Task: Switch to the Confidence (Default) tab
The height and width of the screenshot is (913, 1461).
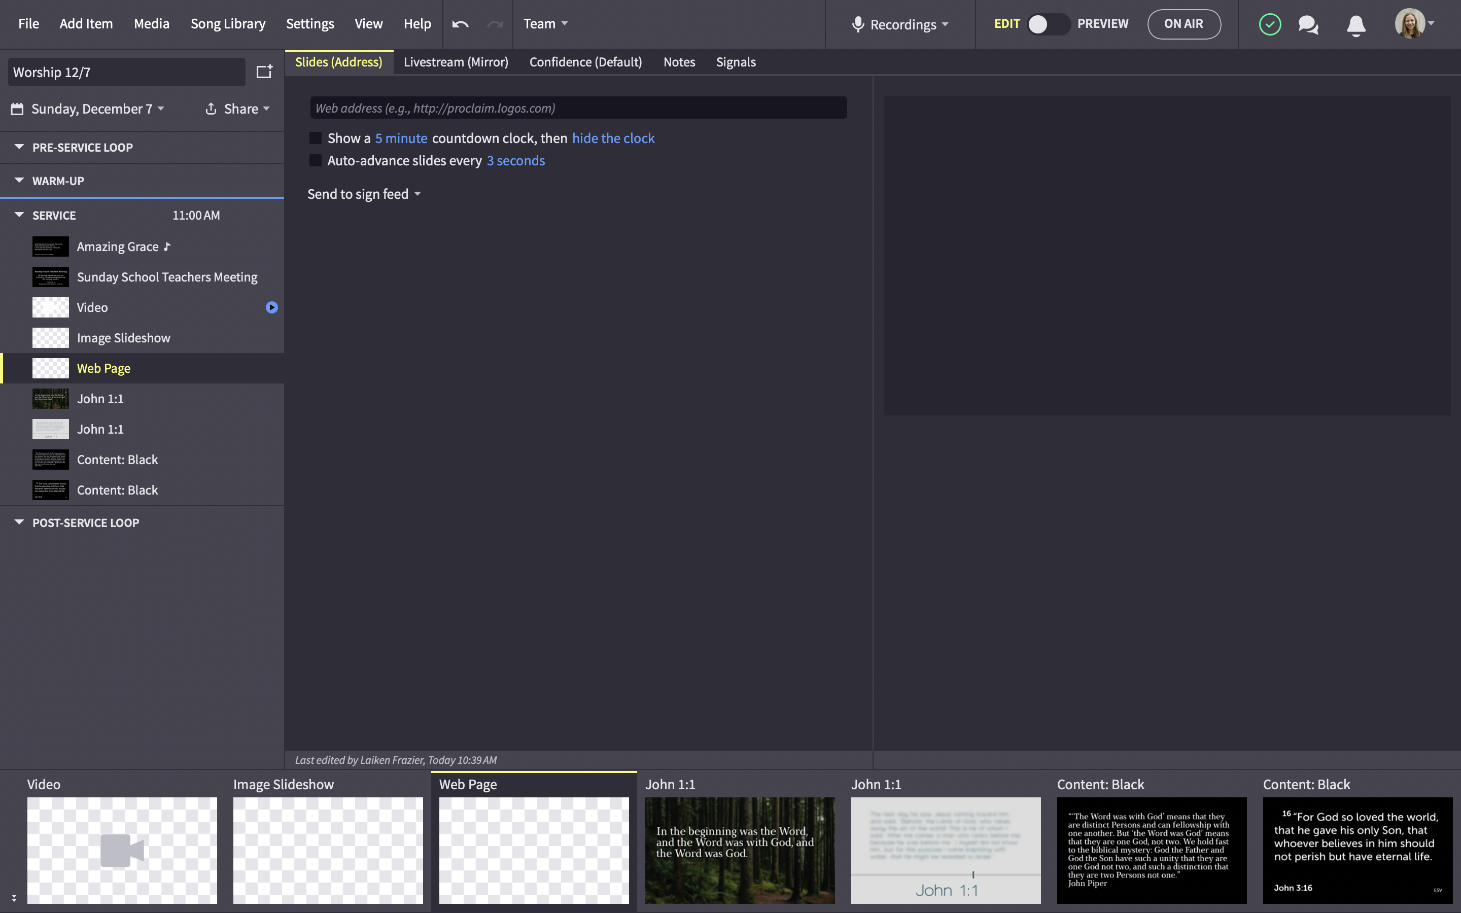Action: (x=585, y=62)
